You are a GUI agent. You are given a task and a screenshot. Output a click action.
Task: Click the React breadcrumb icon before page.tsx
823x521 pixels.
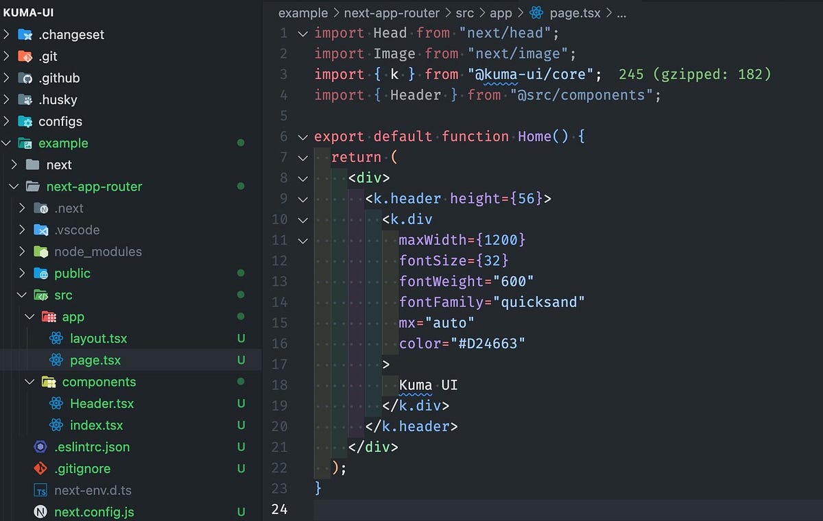coord(536,12)
